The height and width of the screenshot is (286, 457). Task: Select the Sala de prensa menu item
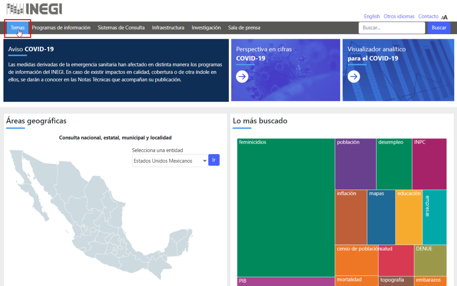(x=244, y=28)
